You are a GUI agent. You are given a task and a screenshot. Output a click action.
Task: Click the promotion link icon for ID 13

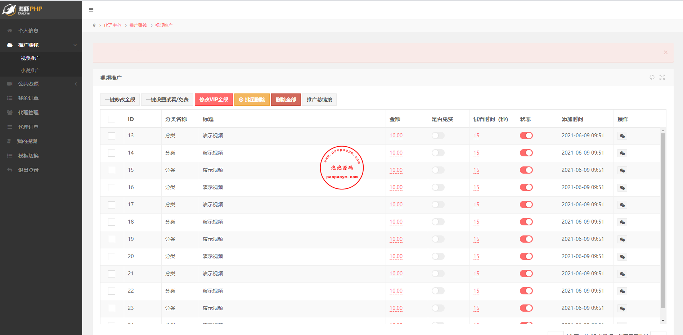(x=622, y=136)
